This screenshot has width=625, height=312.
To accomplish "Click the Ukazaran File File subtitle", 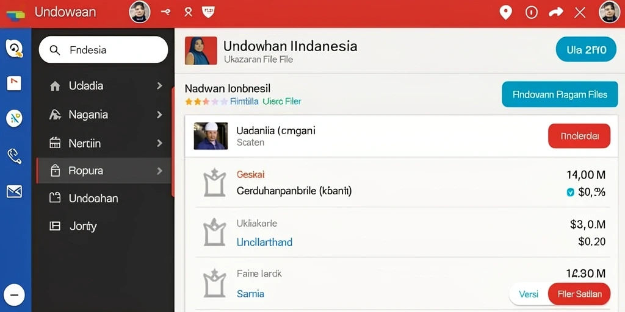I will coord(258,59).
